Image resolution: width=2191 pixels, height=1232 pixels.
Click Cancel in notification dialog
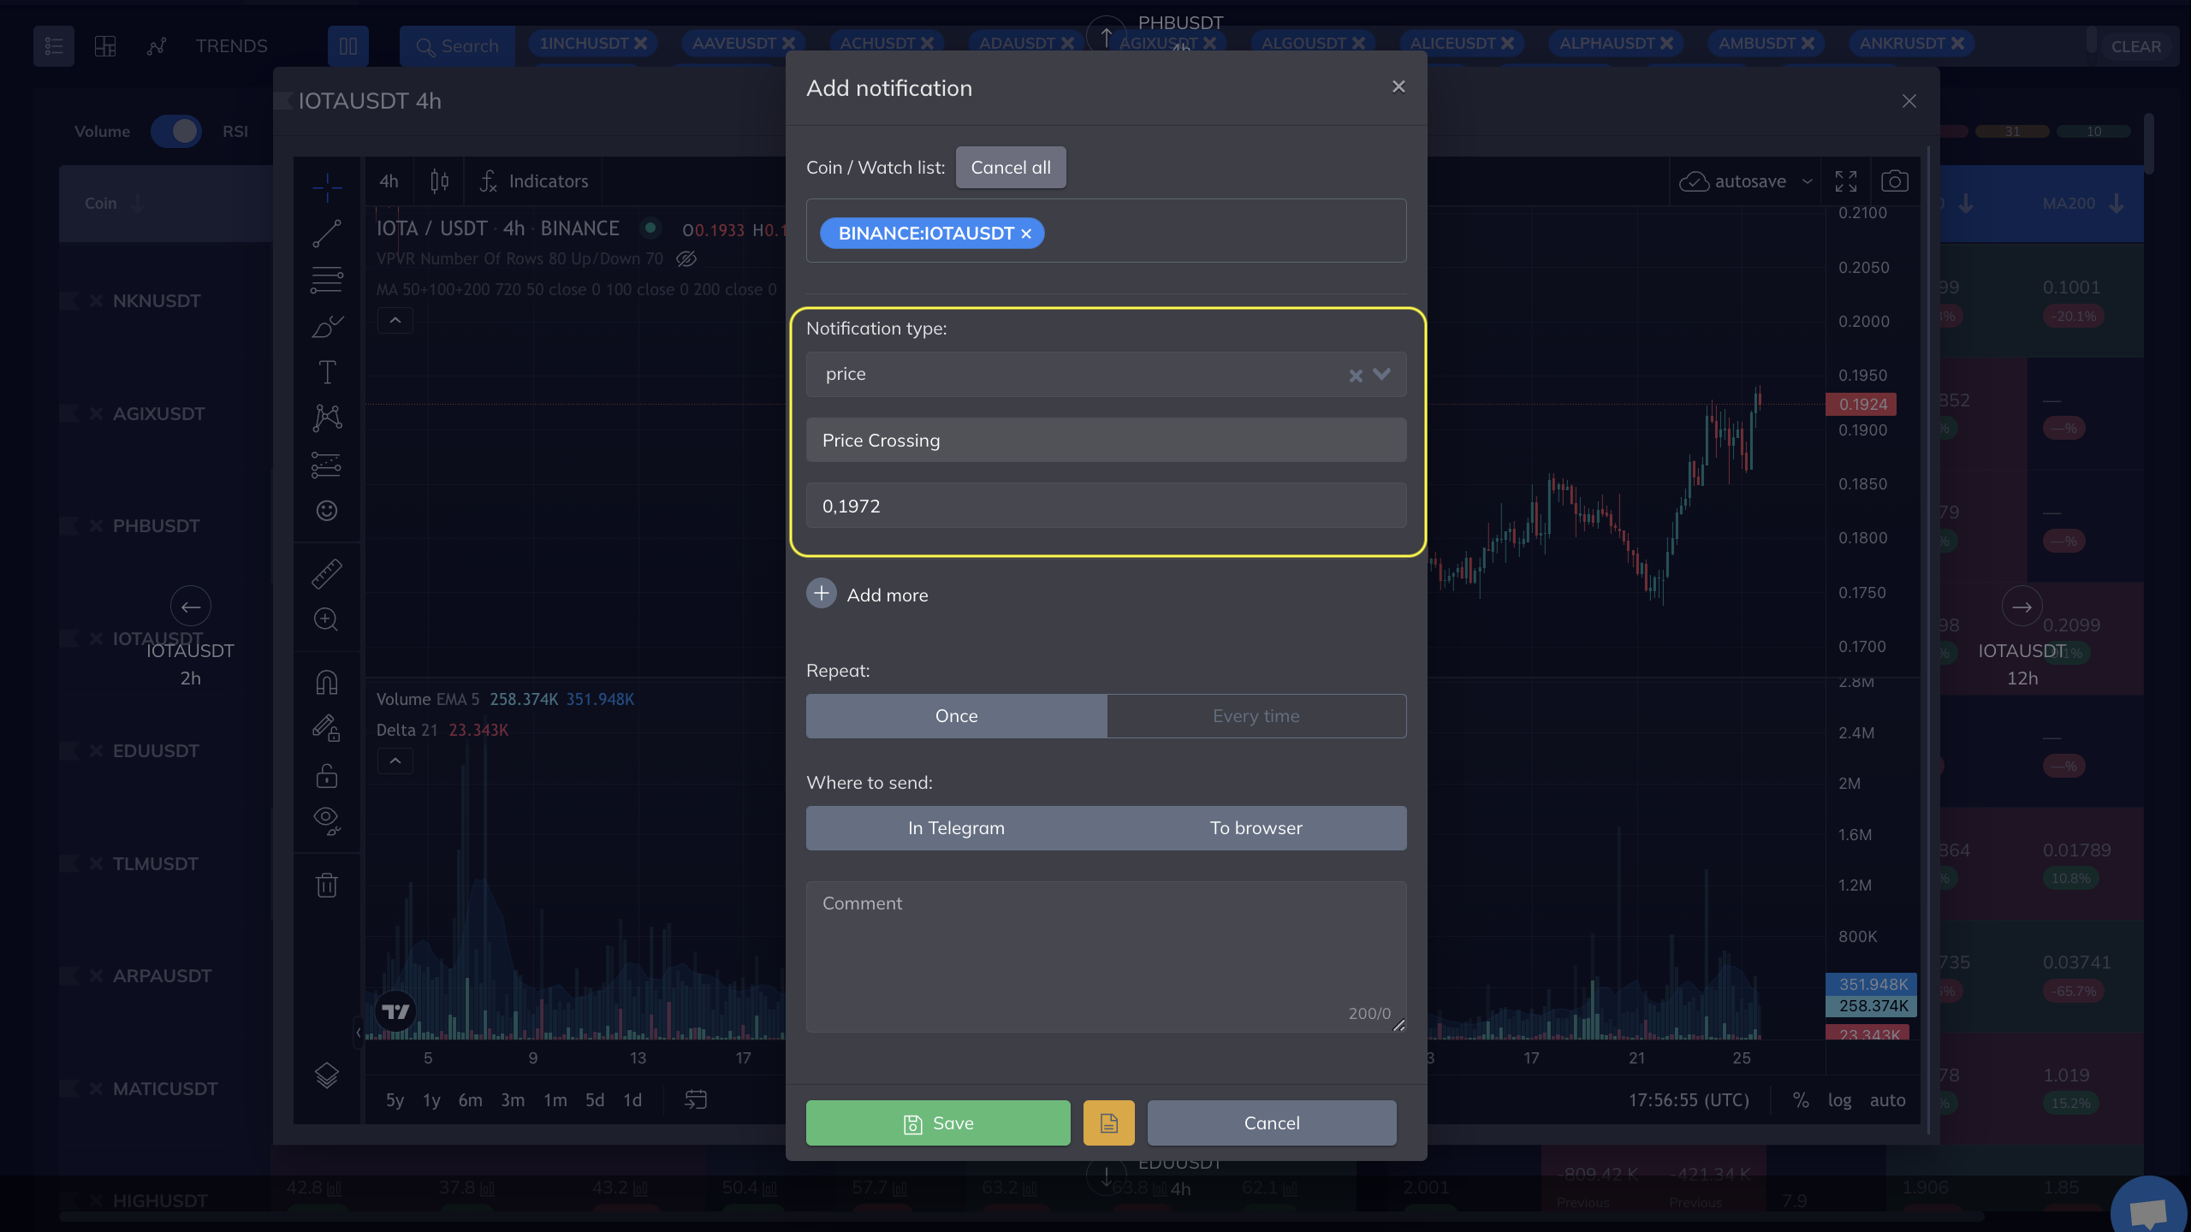1271,1122
